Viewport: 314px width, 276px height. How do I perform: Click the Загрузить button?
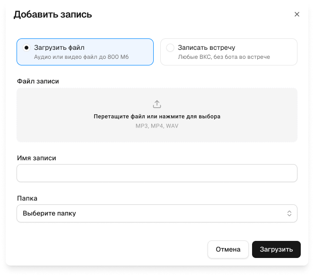pos(276,249)
